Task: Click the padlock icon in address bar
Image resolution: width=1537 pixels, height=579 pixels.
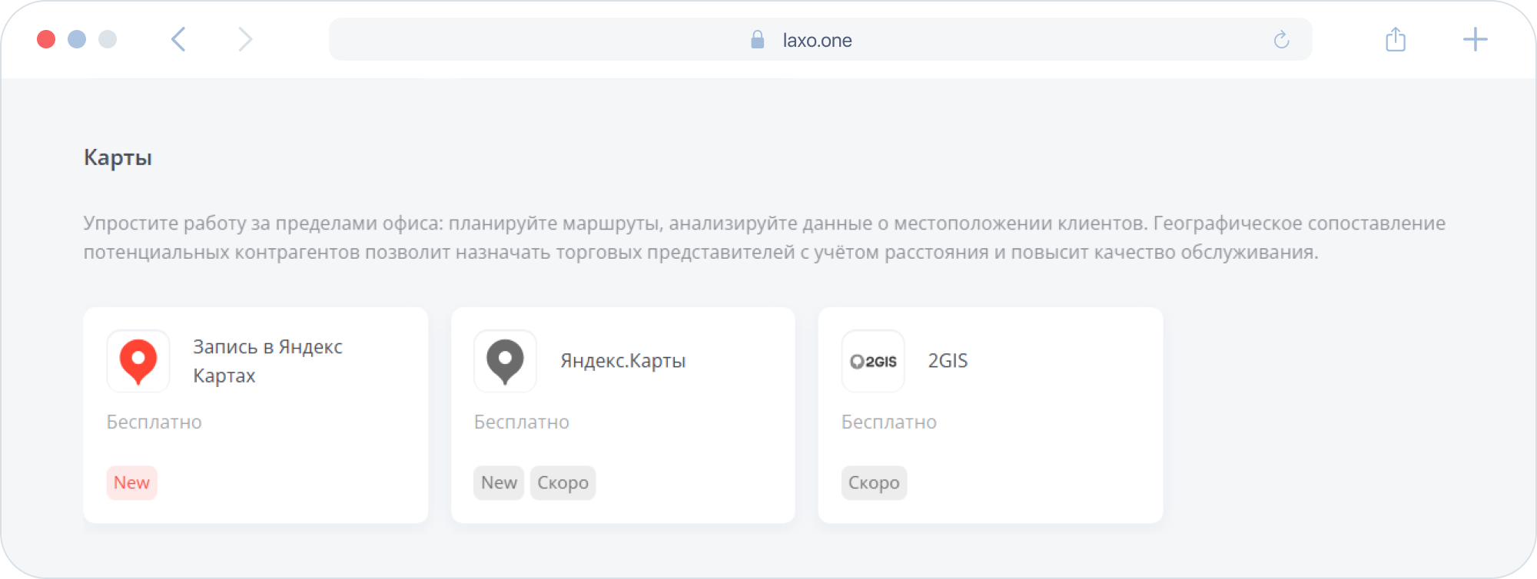Action: [757, 40]
